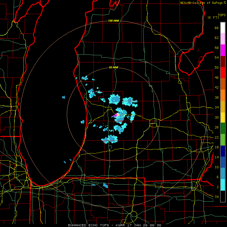
Task: Click the gold 34-38 kft legend swatch
Action: tap(223, 106)
